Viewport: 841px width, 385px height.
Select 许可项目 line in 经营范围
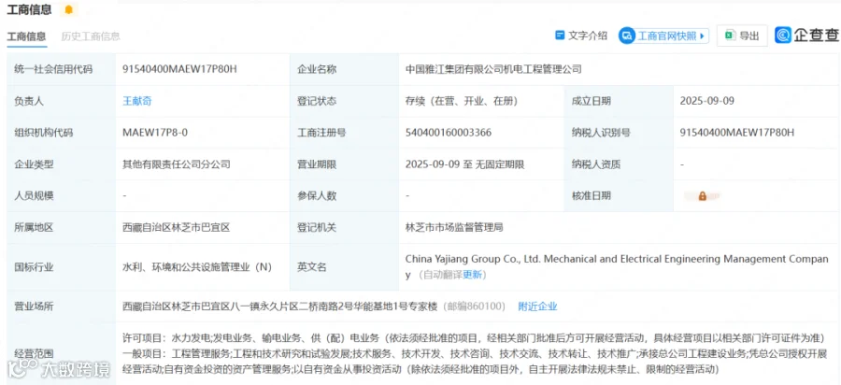point(473,338)
